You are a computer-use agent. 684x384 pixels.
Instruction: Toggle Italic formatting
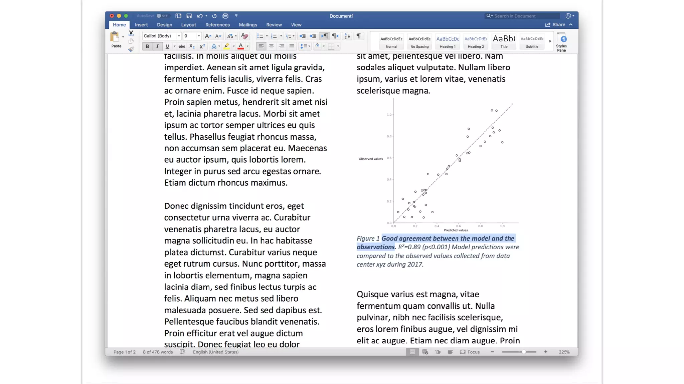coord(157,46)
